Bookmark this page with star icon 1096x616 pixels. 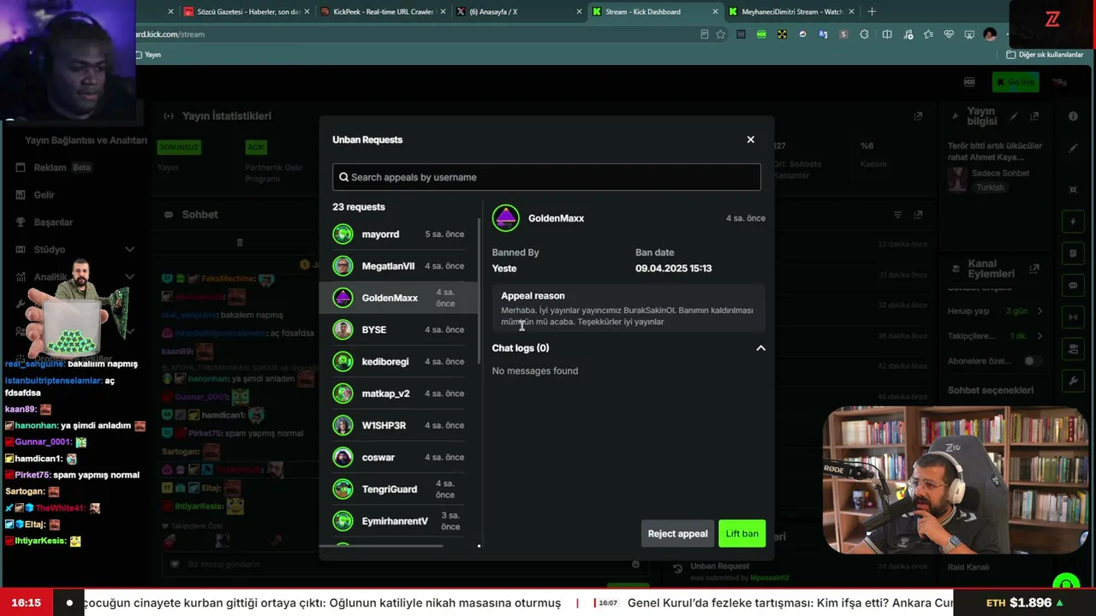click(721, 34)
